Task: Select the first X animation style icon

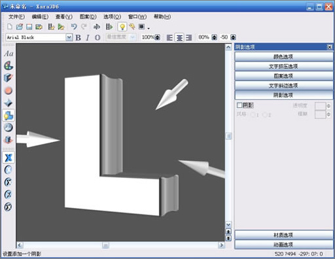Action: point(9,158)
